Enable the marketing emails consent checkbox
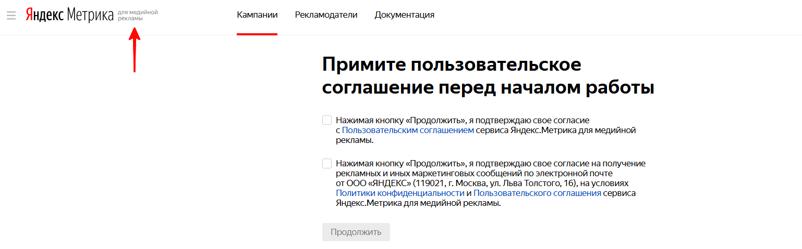Screen dimensions: 802x249 (x=327, y=164)
